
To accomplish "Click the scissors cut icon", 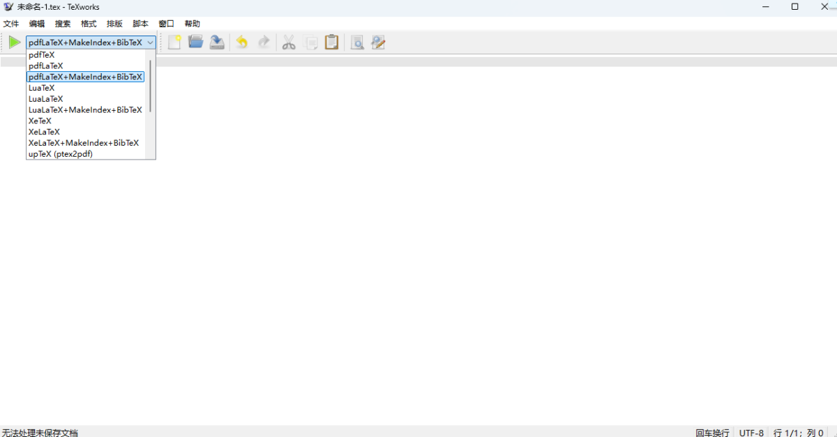I will pyautogui.click(x=289, y=43).
